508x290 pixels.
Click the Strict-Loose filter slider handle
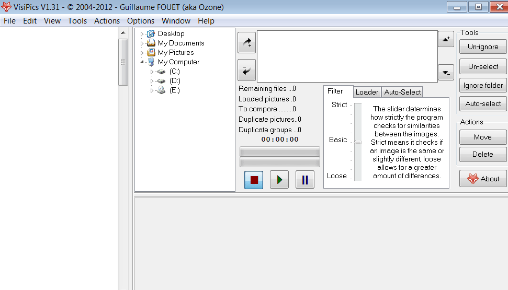(358, 142)
